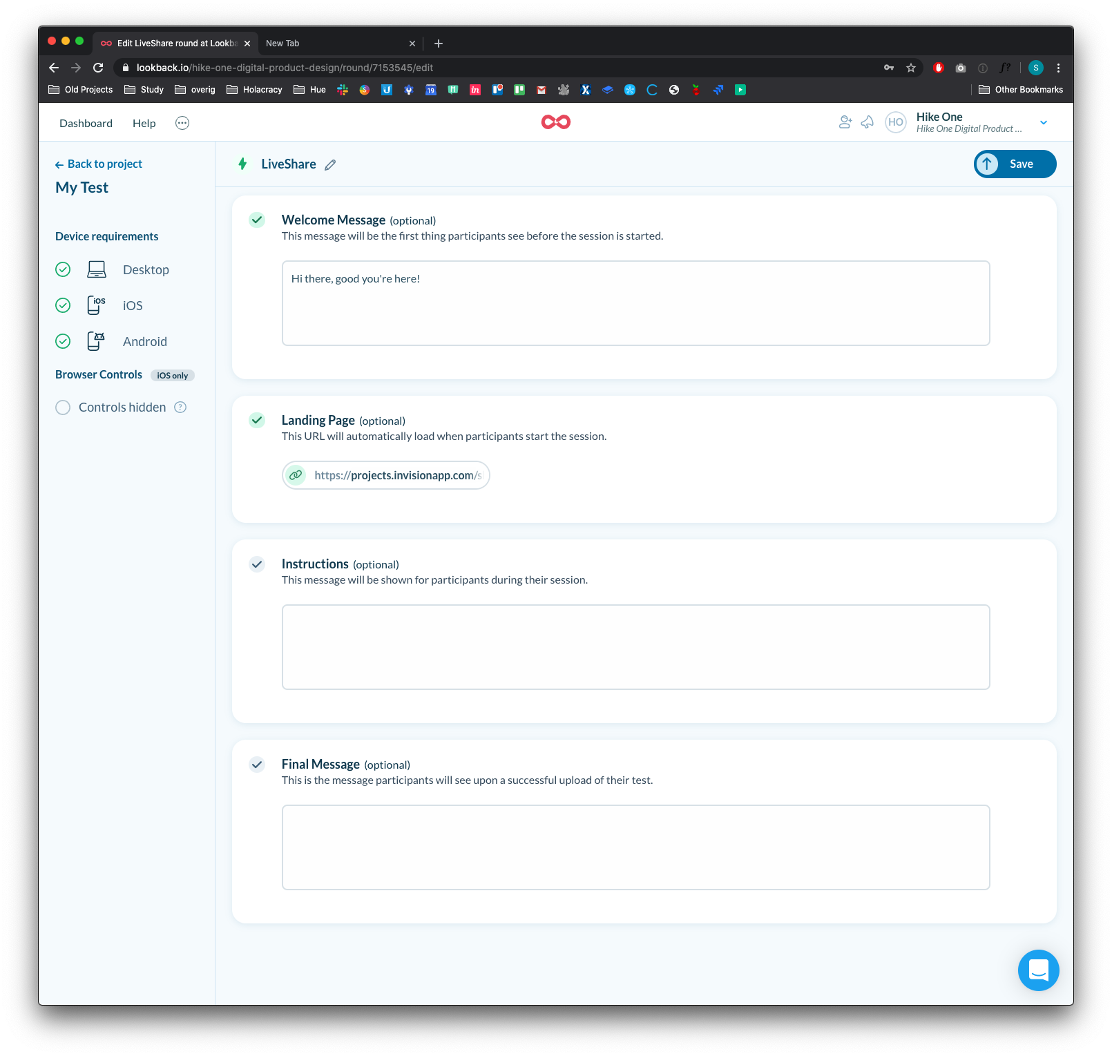Follow the Back to project link
This screenshot has width=1112, height=1056.
[98, 164]
